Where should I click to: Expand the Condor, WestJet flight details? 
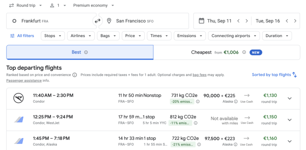click(290, 120)
